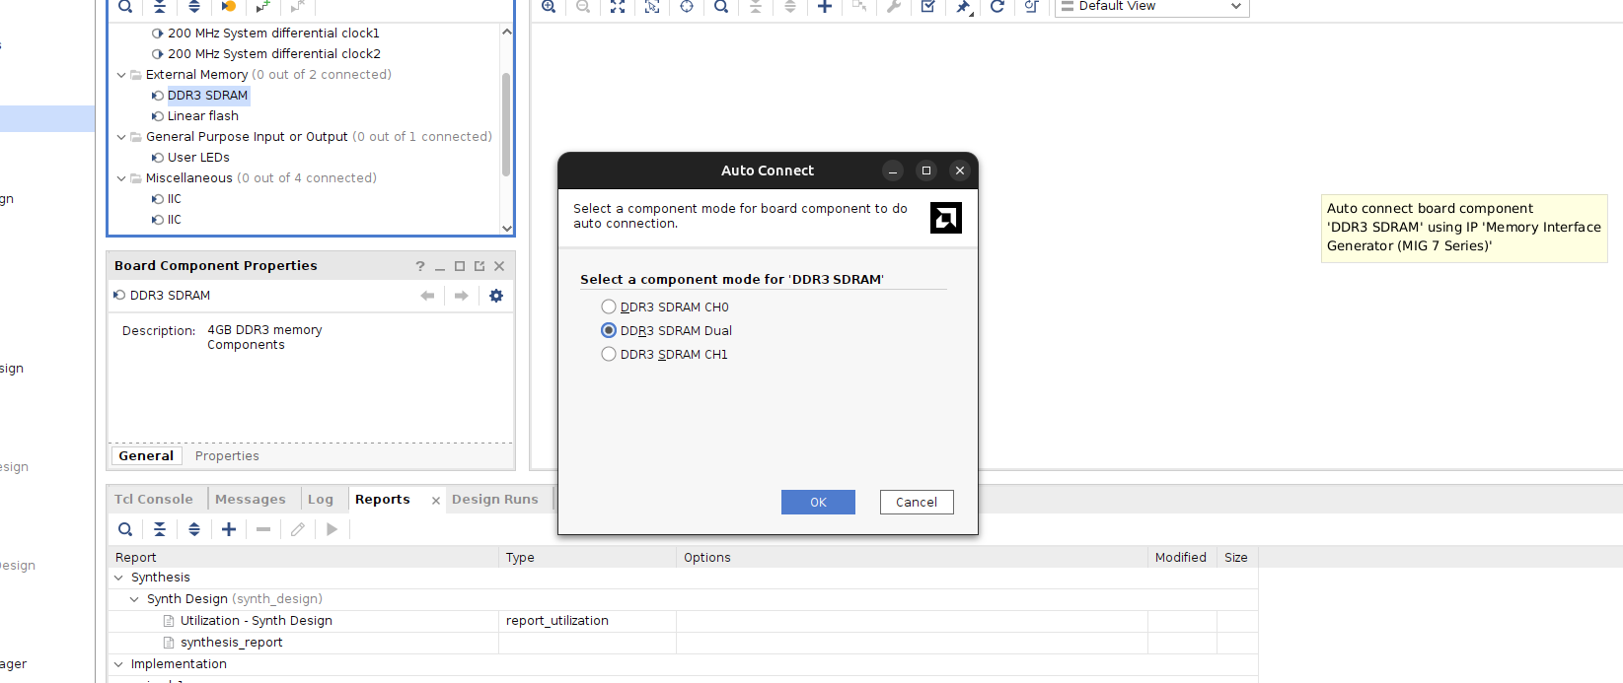Click Regenerate Layout refresh icon
Screen dimensions: 1623x683
tap(997, 7)
